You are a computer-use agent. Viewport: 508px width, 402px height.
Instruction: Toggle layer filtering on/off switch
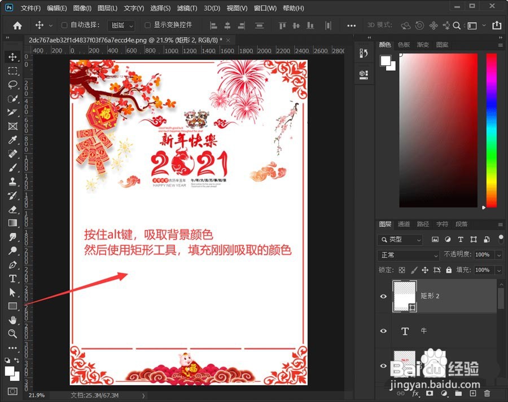pyautogui.click(x=501, y=239)
